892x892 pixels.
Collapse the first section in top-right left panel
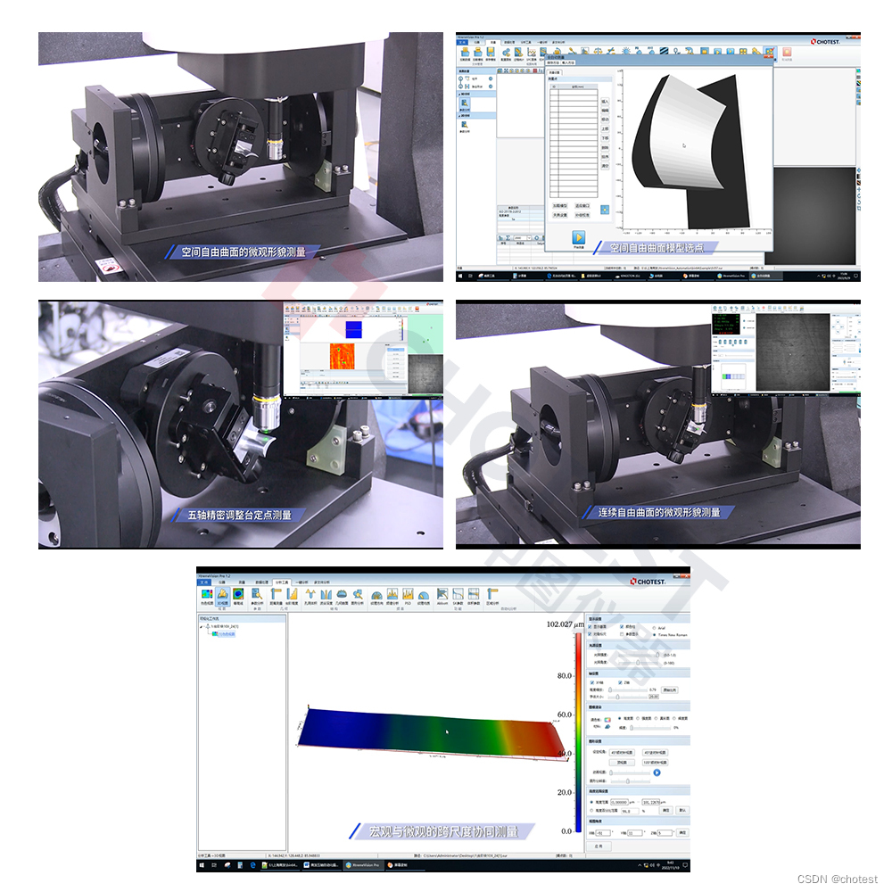459,94
